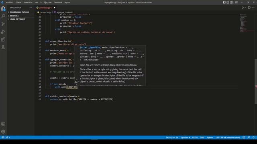257x144 pixels.
Task: Open the Run and Debug view
Action: click(x=3, y=32)
